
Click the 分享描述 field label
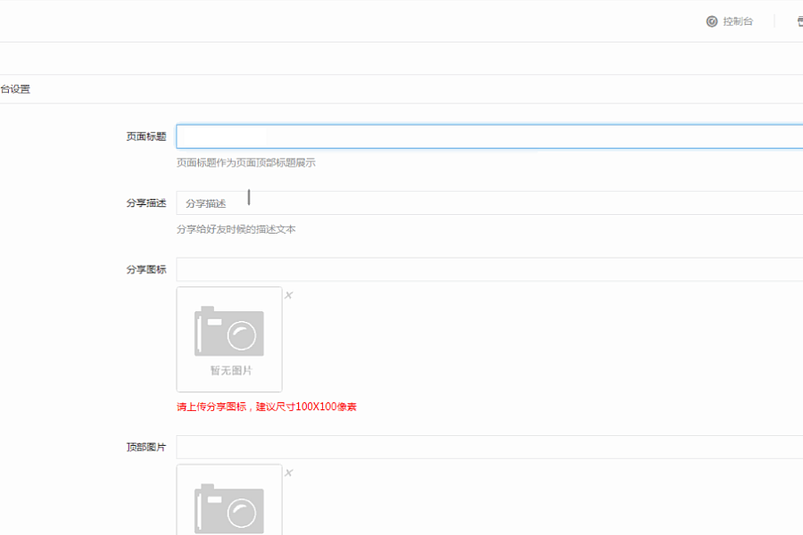tap(146, 202)
